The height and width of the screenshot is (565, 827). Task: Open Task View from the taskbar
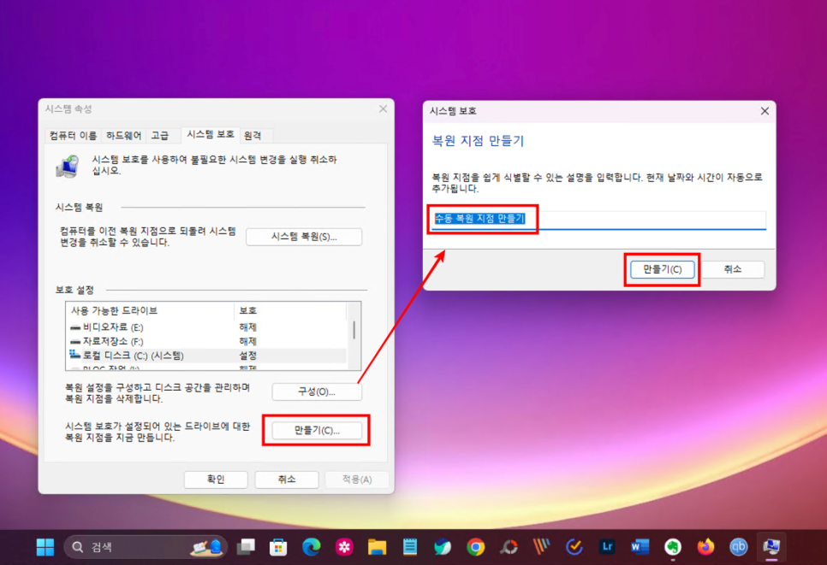tap(246, 547)
